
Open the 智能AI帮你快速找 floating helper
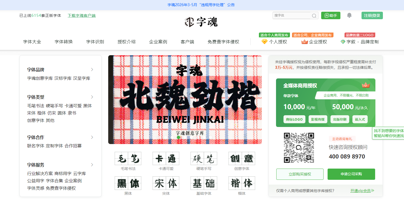389,133
